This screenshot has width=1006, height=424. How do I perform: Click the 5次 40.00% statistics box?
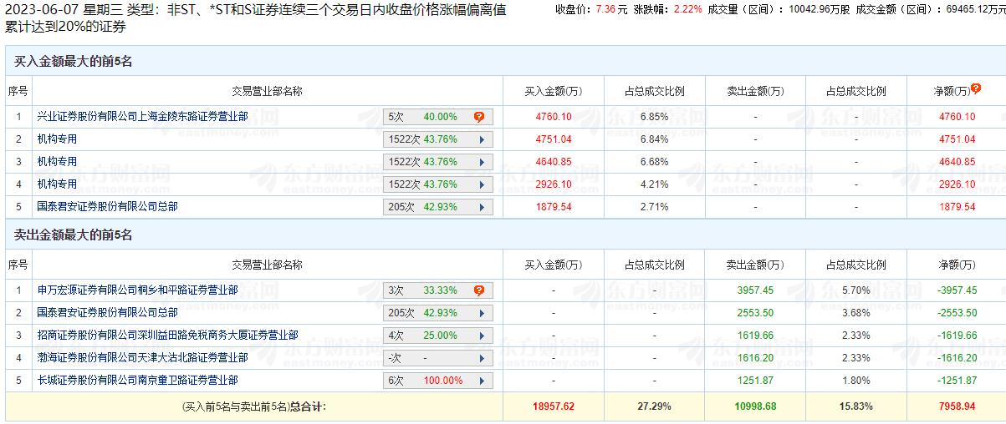(x=428, y=117)
